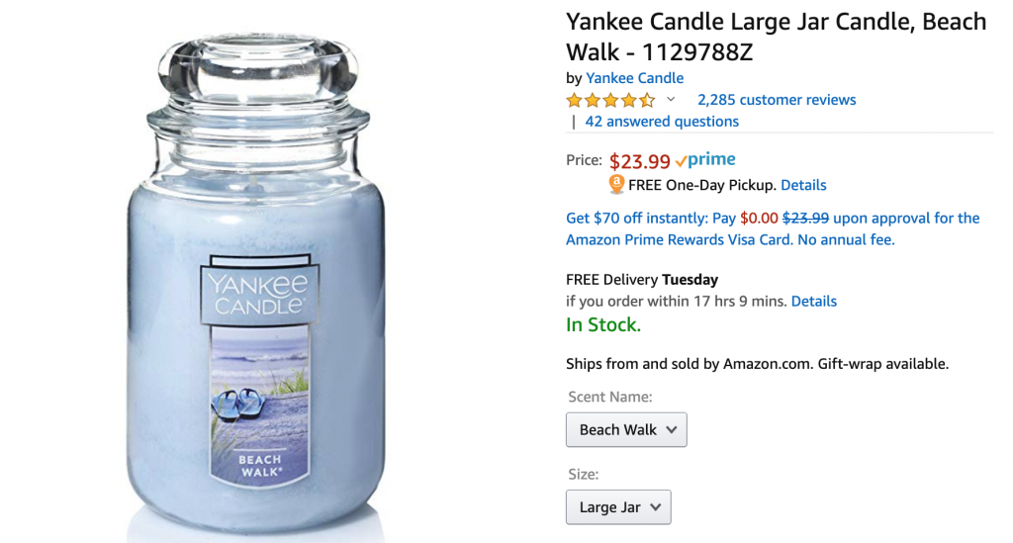
Task: Click the orange Amazon pickup location icon
Action: pyautogui.click(x=616, y=185)
